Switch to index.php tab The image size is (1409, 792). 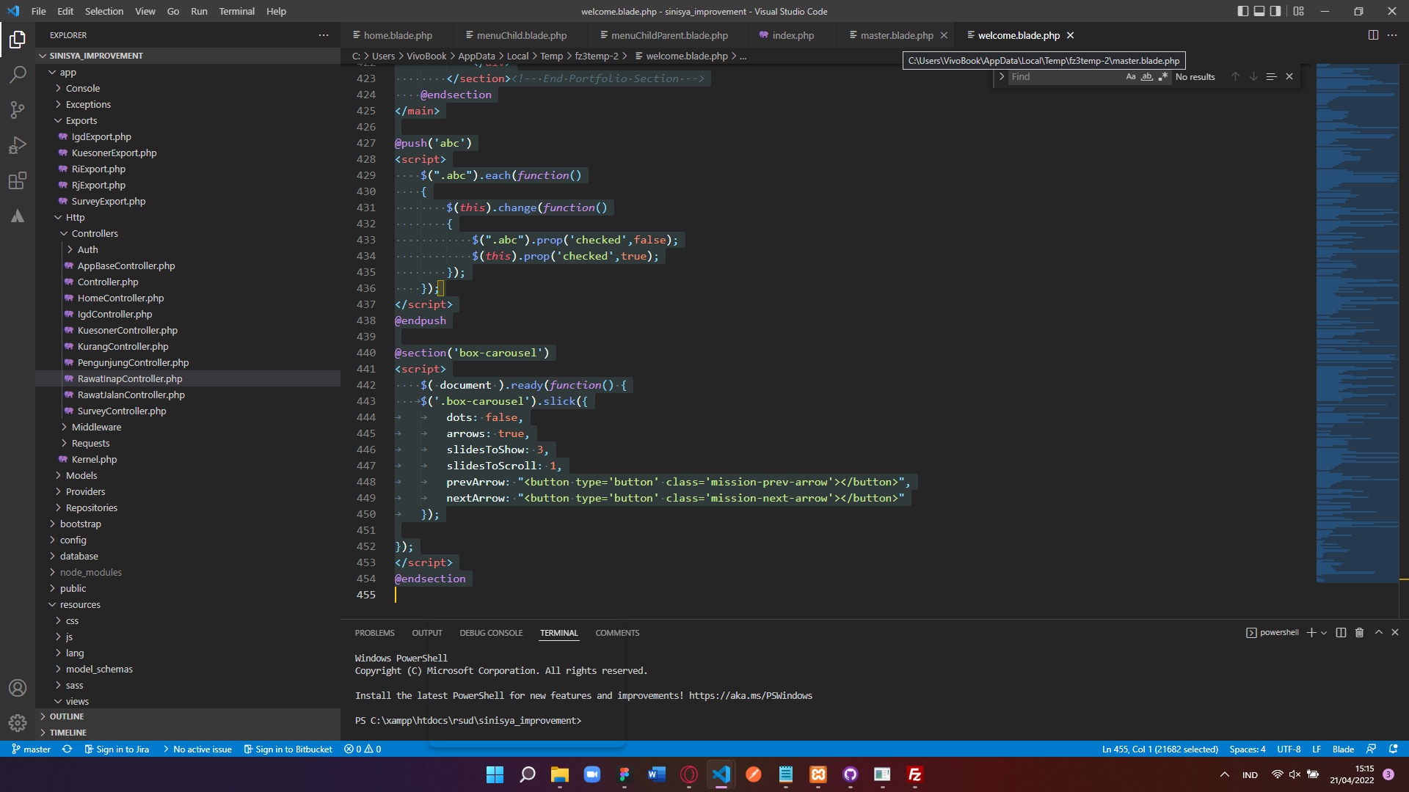coord(793,35)
